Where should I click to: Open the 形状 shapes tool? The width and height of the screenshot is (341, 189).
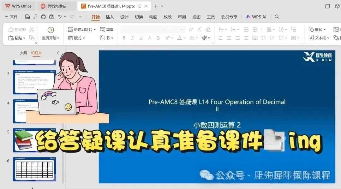pyautogui.click(x=318, y=29)
